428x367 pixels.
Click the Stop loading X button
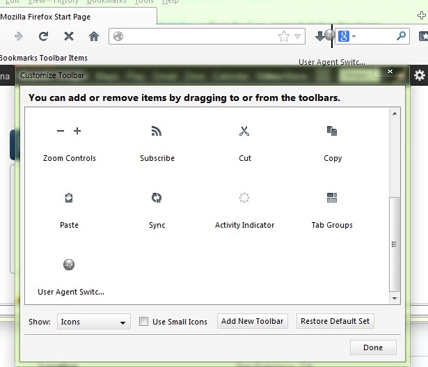pyautogui.click(x=69, y=36)
